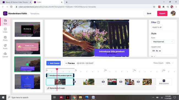179x100 pixels.
Task: Click the Windows search box
Action: point(29,97)
